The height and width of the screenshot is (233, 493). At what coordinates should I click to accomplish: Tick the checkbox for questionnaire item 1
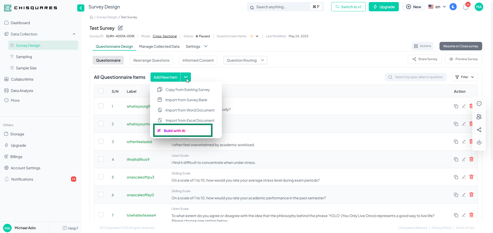click(x=101, y=106)
